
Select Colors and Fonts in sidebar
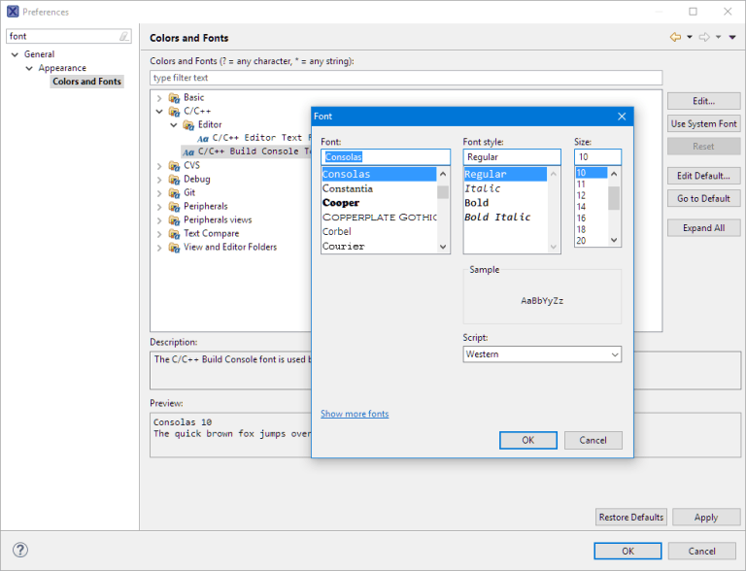point(86,82)
